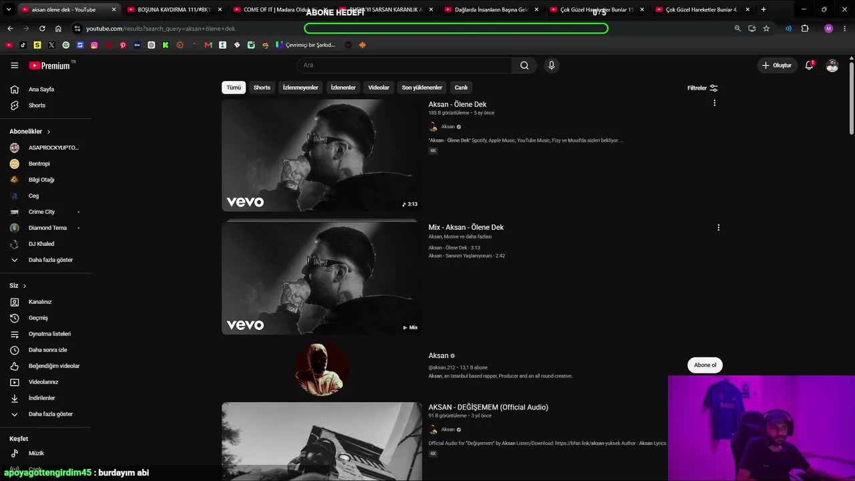855x481 pixels.
Task: Open more options for Aksan - Ölene Dek
Action: tap(715, 103)
